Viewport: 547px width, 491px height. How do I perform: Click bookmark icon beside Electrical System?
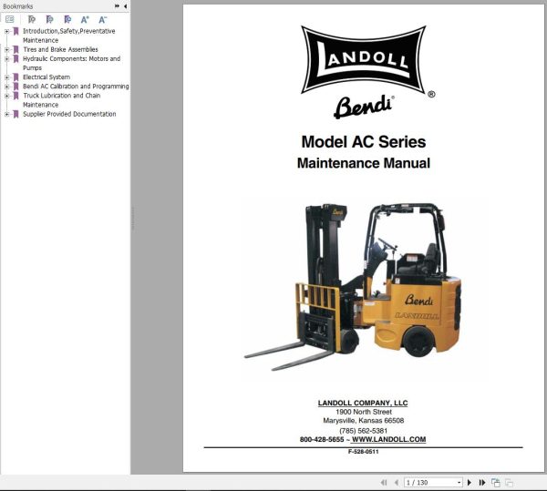pos(15,77)
